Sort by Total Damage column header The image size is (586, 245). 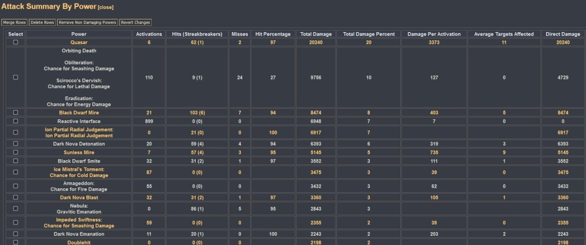point(316,34)
